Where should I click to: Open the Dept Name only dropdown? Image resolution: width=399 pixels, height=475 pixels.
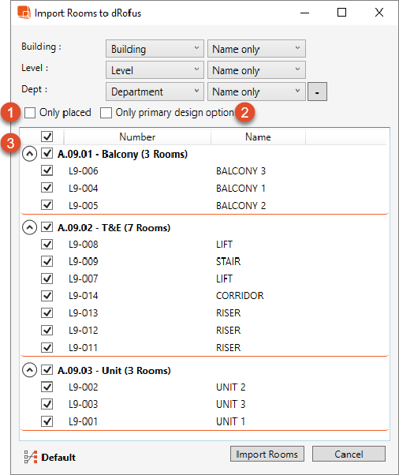coord(256,92)
